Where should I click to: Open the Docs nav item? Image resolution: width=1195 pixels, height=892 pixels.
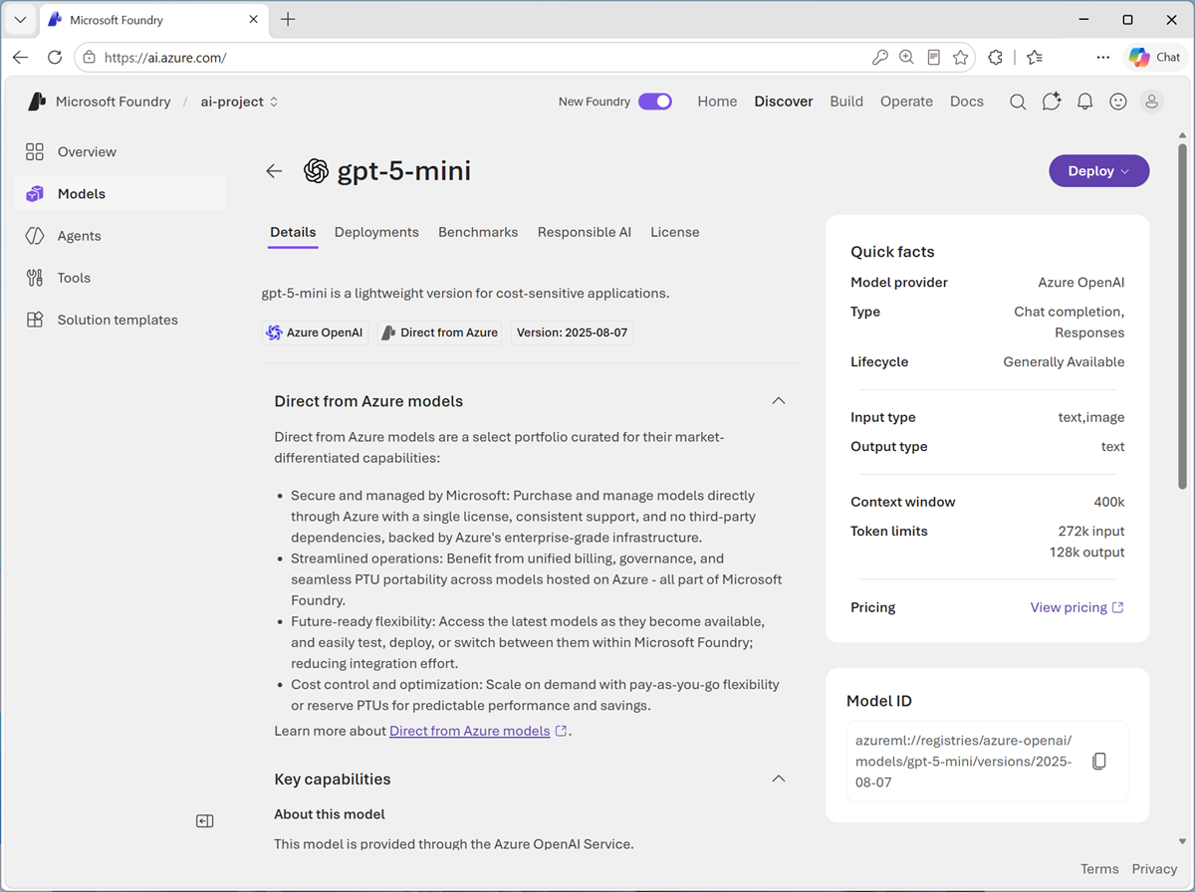[967, 102]
